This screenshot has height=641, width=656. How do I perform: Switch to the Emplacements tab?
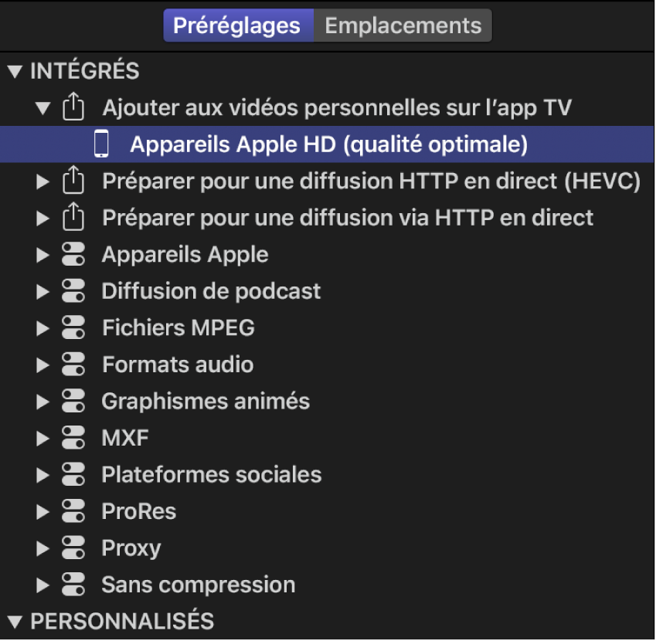[x=403, y=25]
